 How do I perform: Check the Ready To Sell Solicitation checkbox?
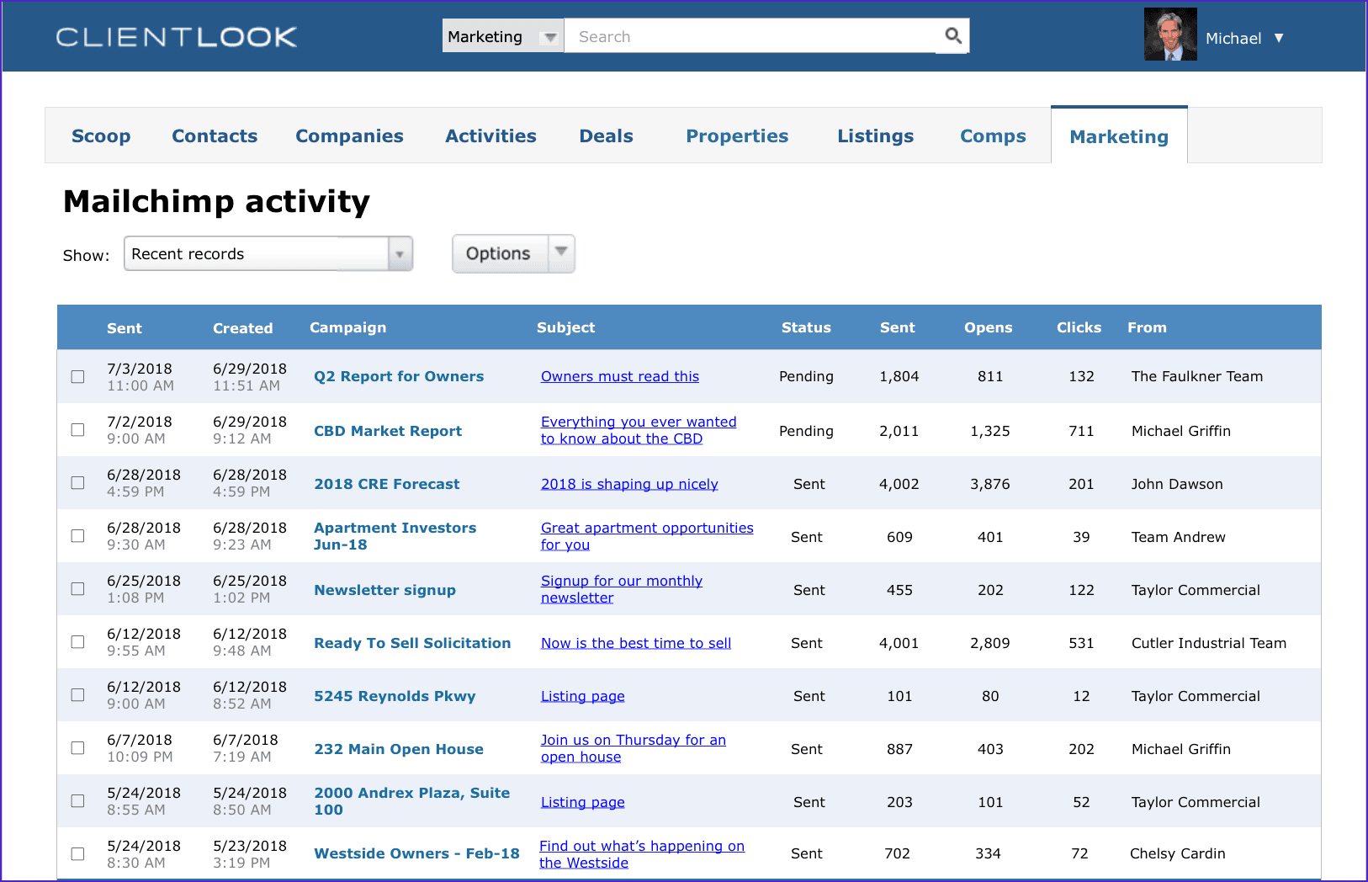(x=77, y=641)
